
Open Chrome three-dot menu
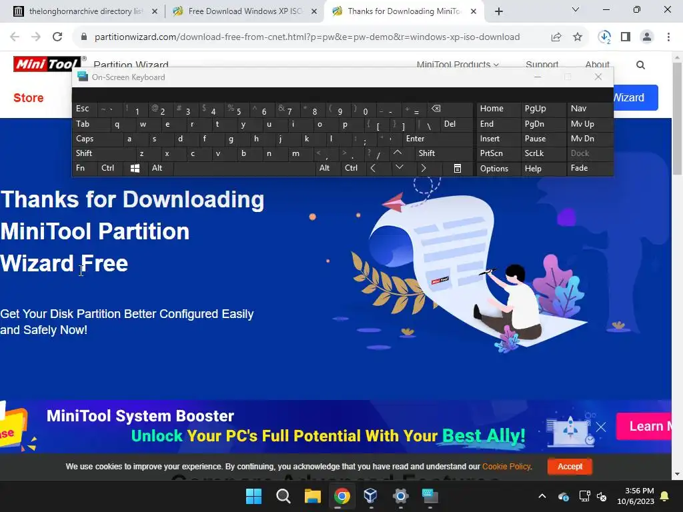pyautogui.click(x=668, y=37)
